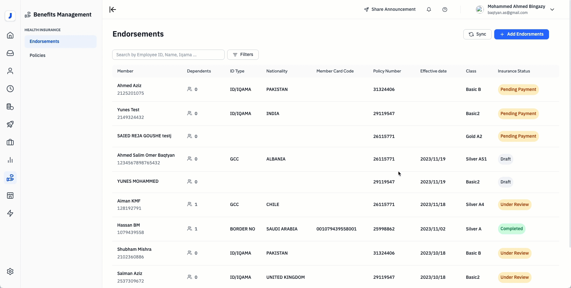Collapse the sidebar with the arrow icon
This screenshot has height=288, width=571.
pos(113,10)
